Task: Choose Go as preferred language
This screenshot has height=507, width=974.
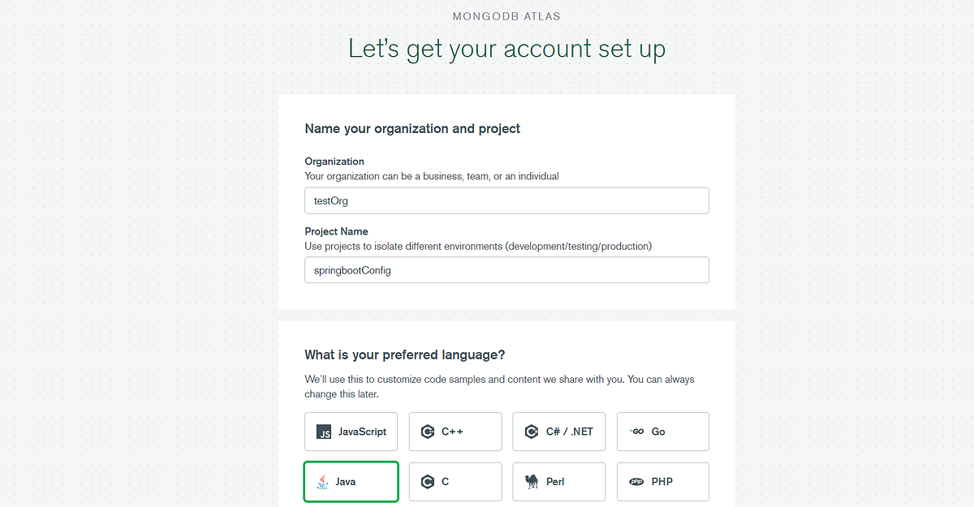Action: click(662, 432)
